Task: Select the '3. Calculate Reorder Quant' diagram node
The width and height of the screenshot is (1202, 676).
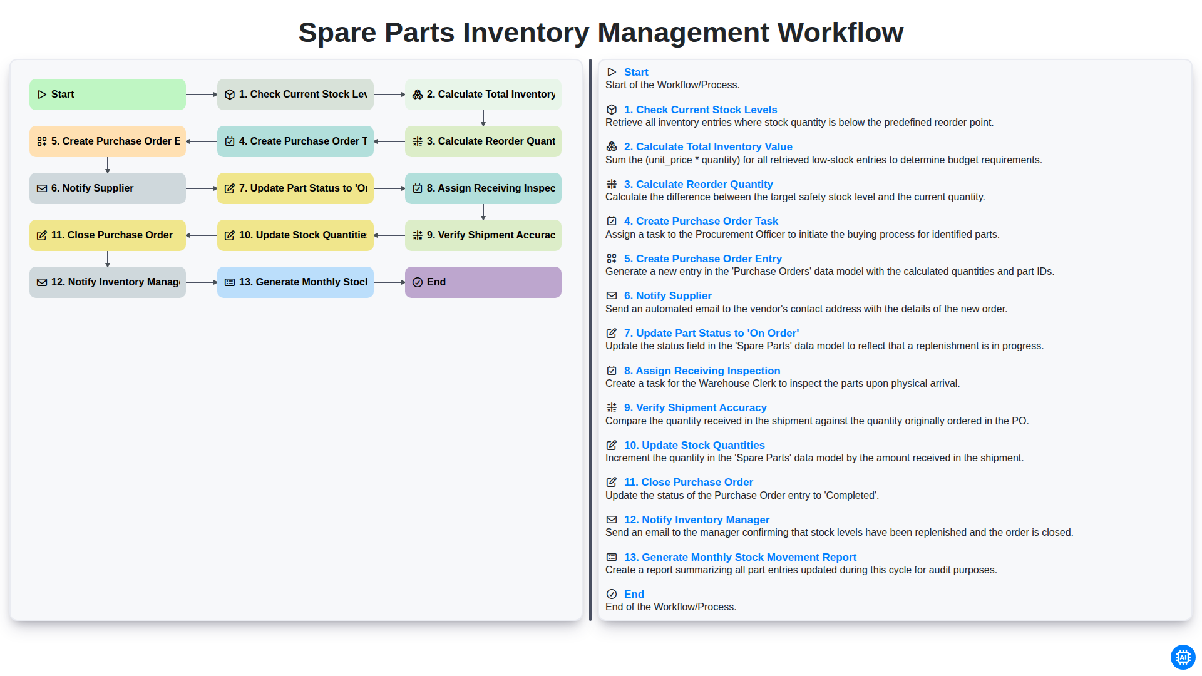Action: (483, 141)
